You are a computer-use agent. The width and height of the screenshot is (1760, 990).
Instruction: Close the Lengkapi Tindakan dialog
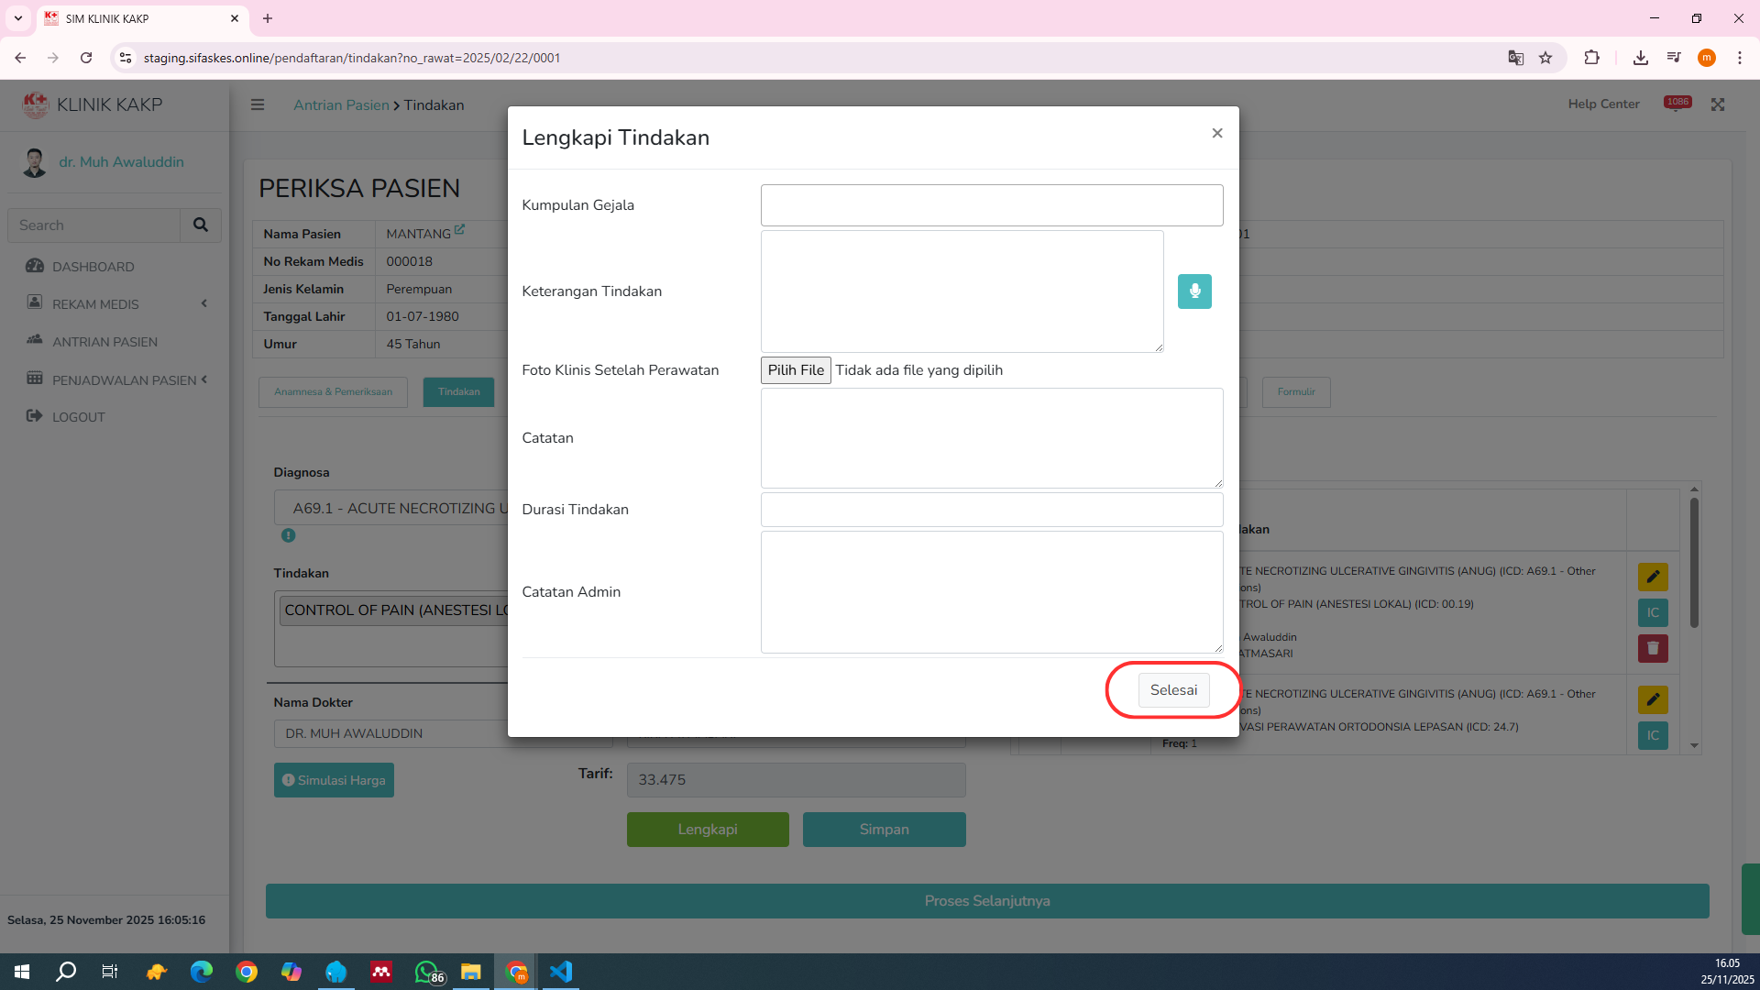[1216, 134]
